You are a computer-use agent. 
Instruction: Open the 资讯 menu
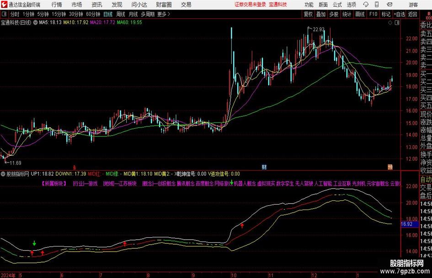[97, 5]
